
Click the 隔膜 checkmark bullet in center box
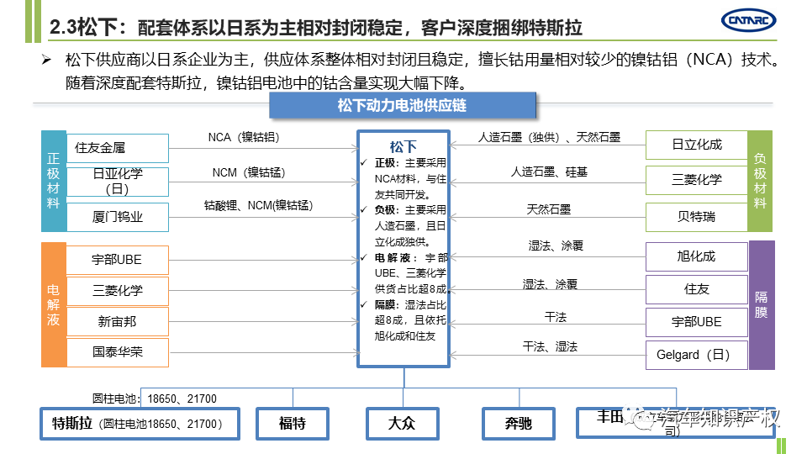[364, 304]
